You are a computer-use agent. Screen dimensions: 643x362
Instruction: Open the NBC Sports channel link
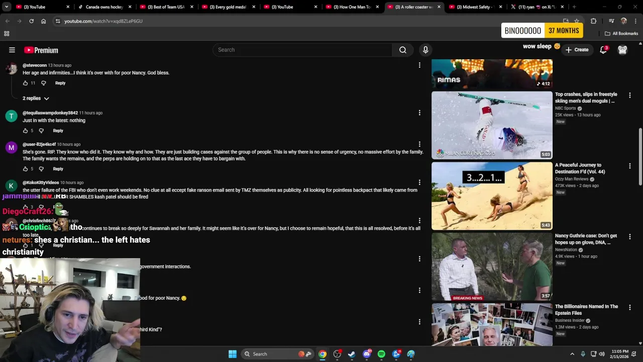(566, 108)
